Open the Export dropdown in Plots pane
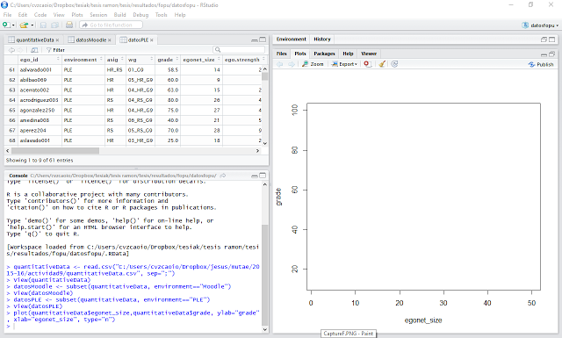Image resolution: width=562 pixels, height=338 pixels. (x=344, y=64)
